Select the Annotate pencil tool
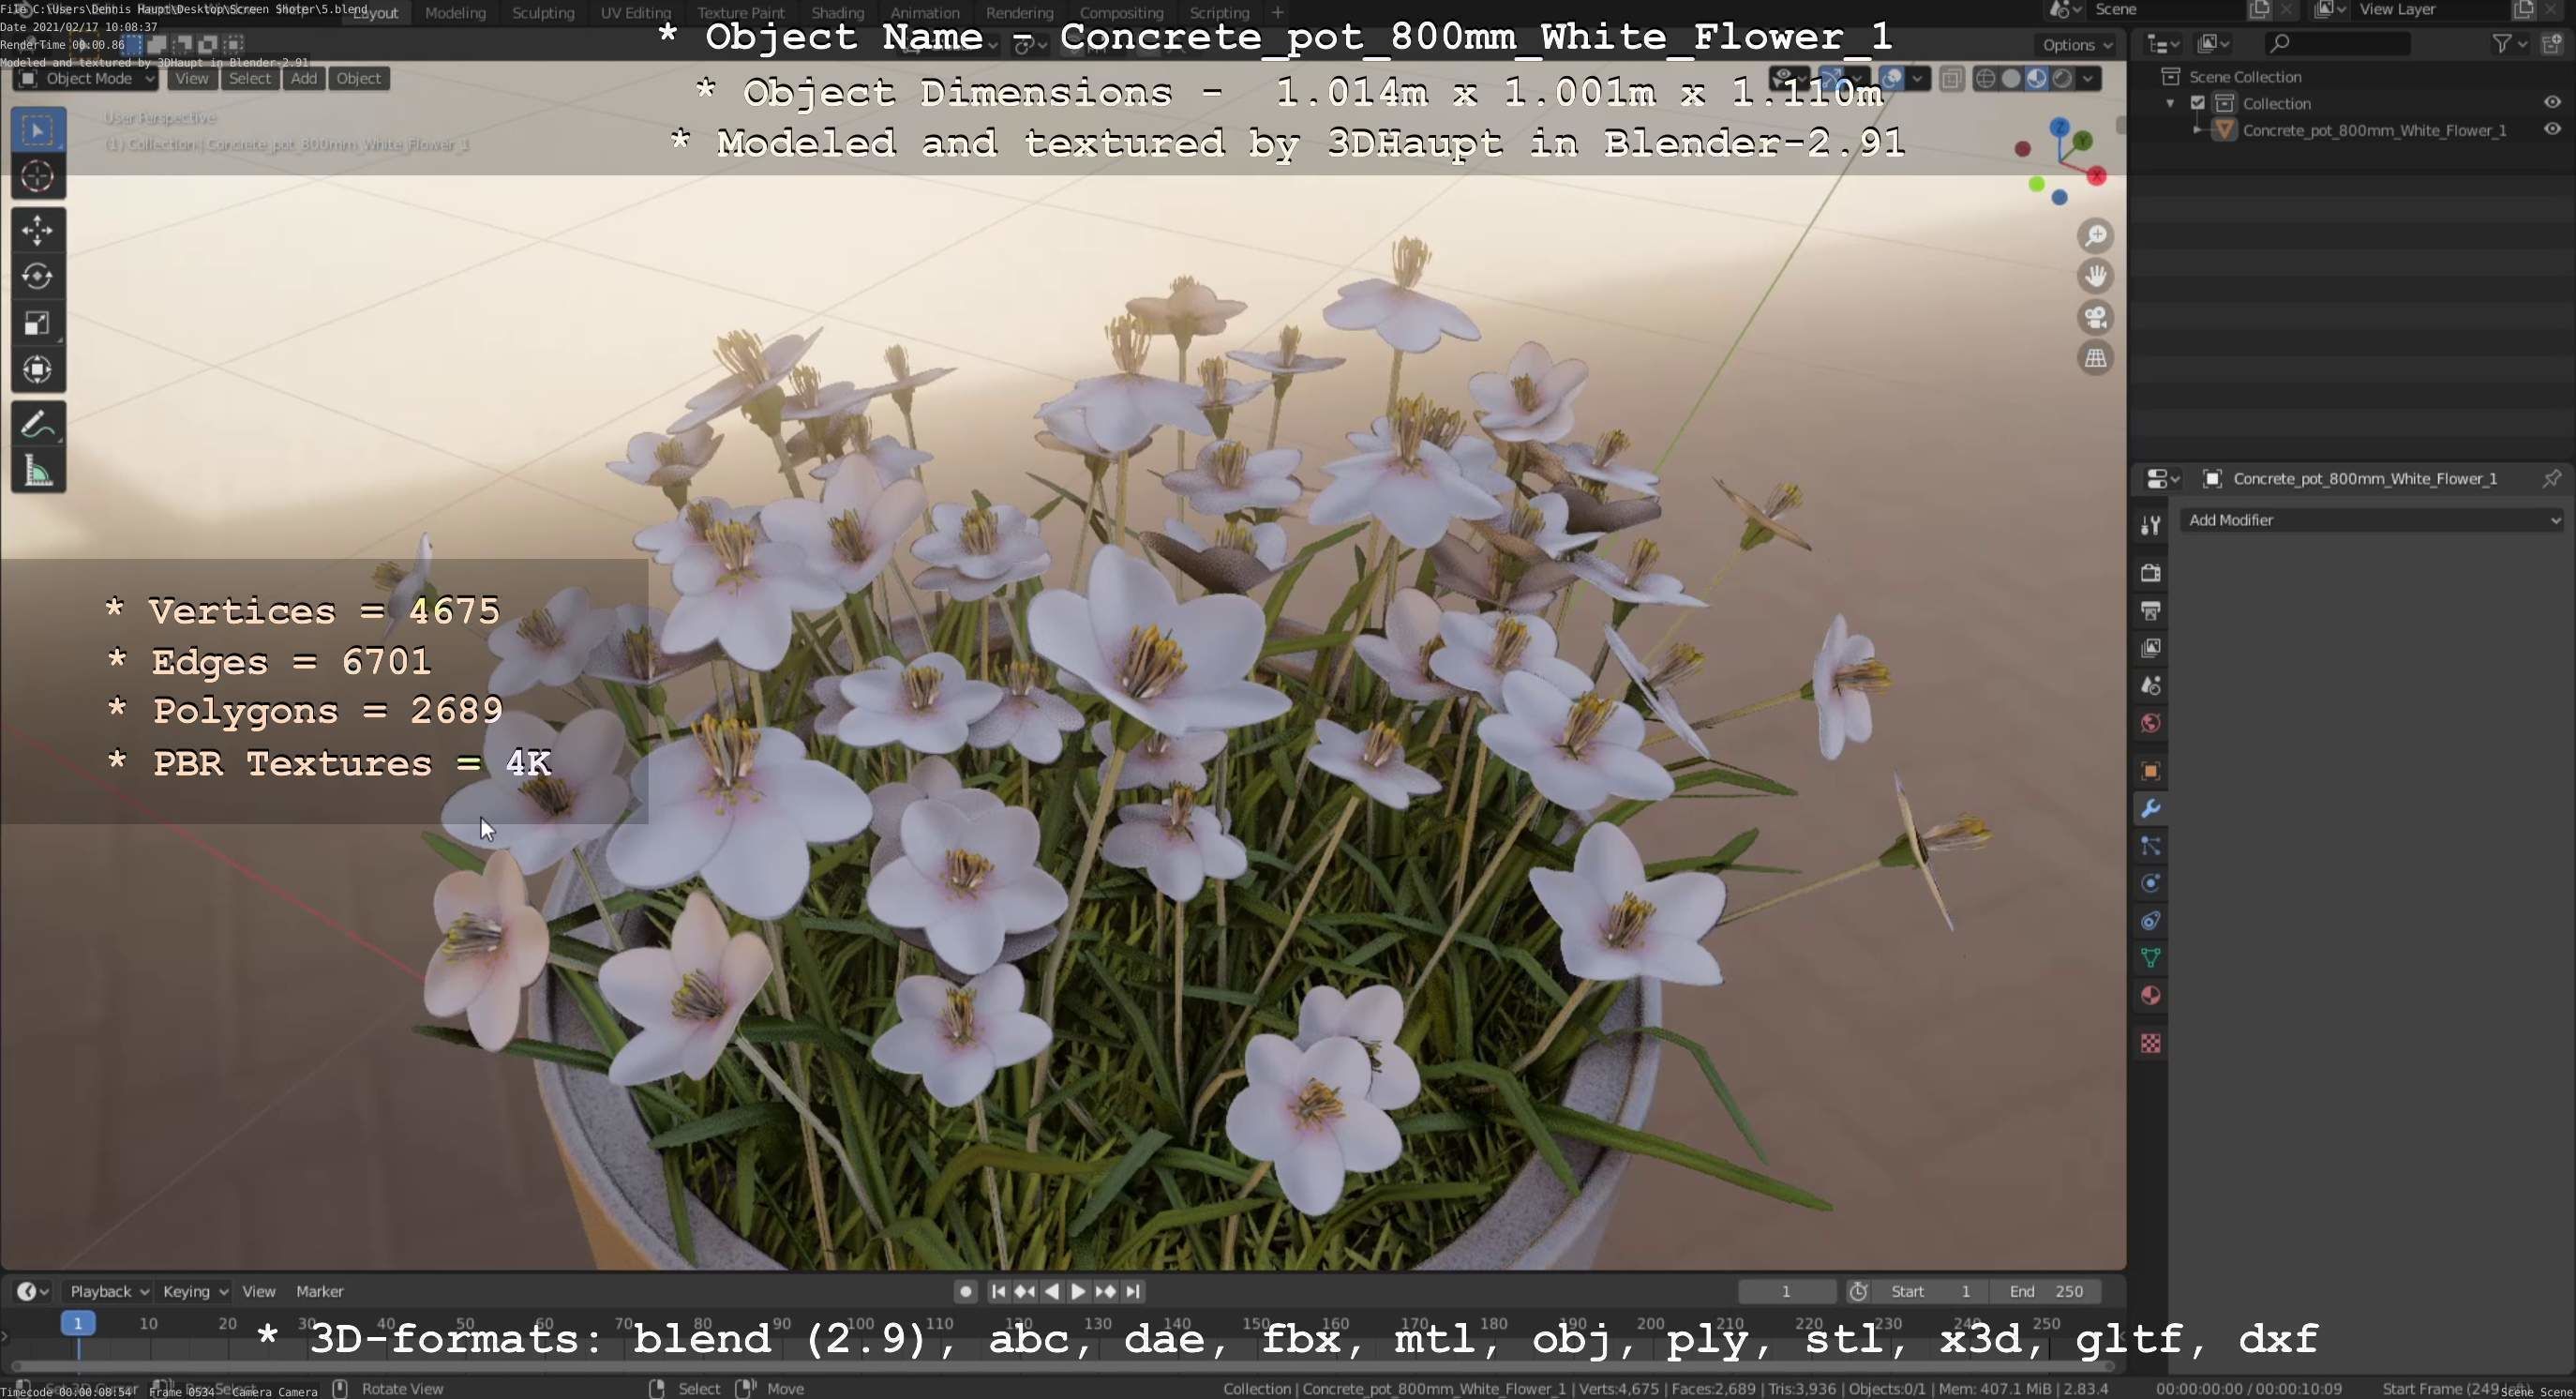Viewport: 2576px width, 1399px height. click(37, 425)
